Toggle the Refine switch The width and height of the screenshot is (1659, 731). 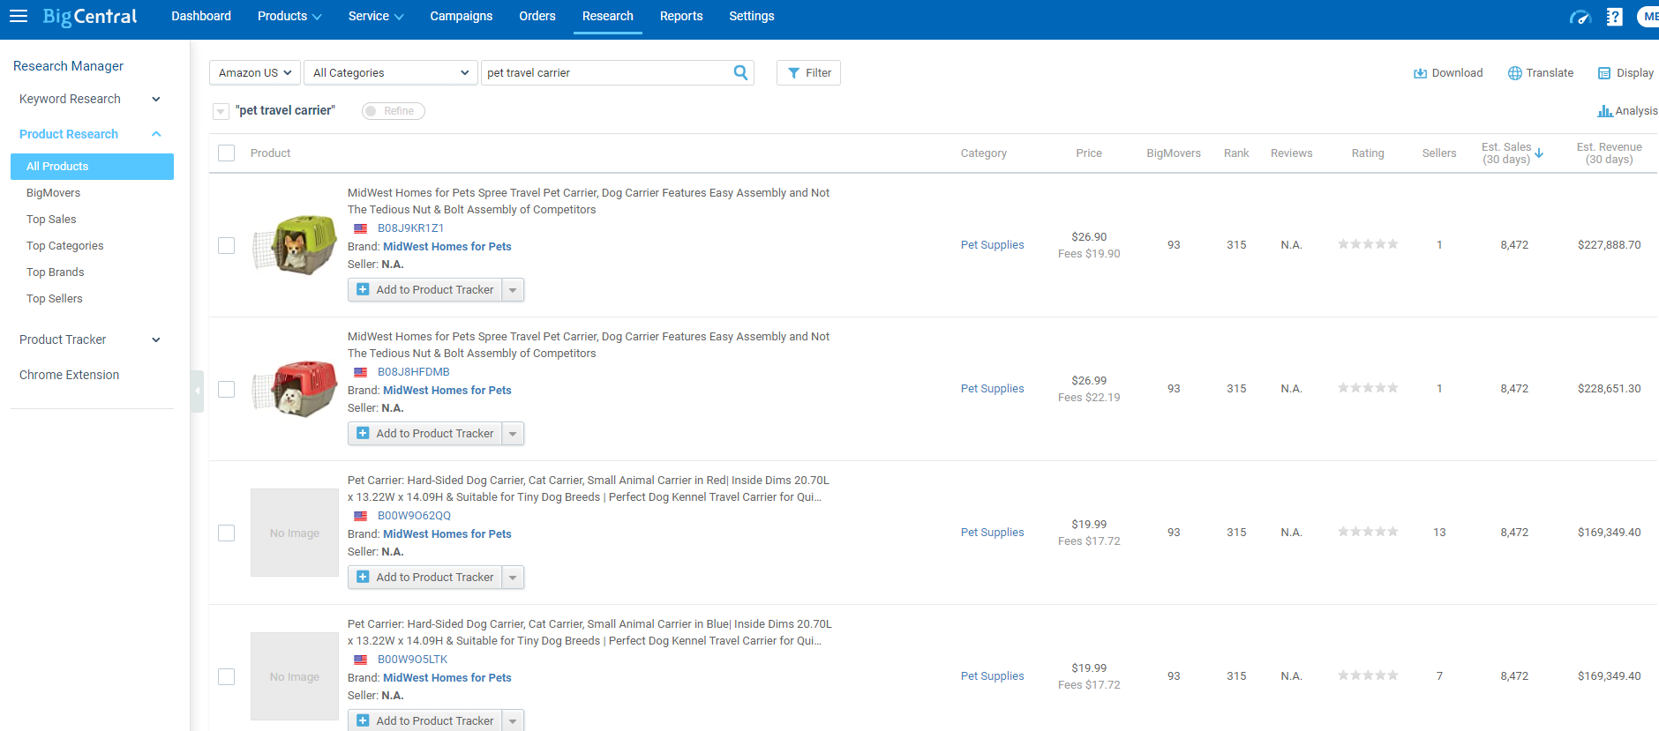pos(394,111)
